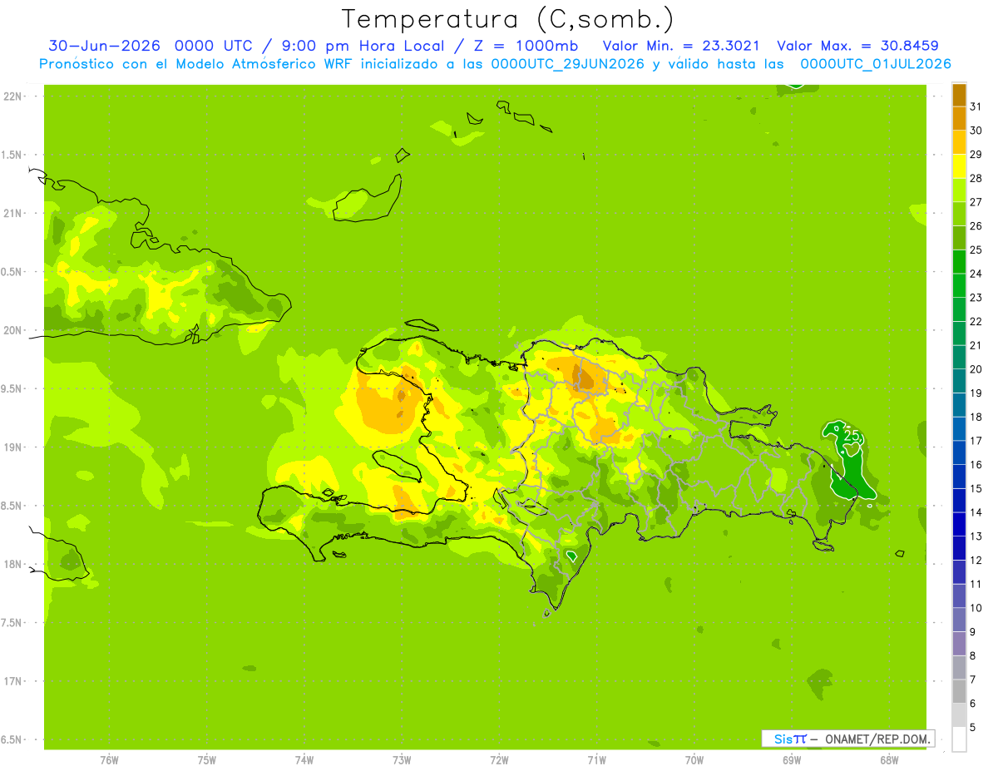Image resolution: width=998 pixels, height=771 pixels.
Task: Select the "Valor Min. = 23.3021" text
Action: coord(680,46)
